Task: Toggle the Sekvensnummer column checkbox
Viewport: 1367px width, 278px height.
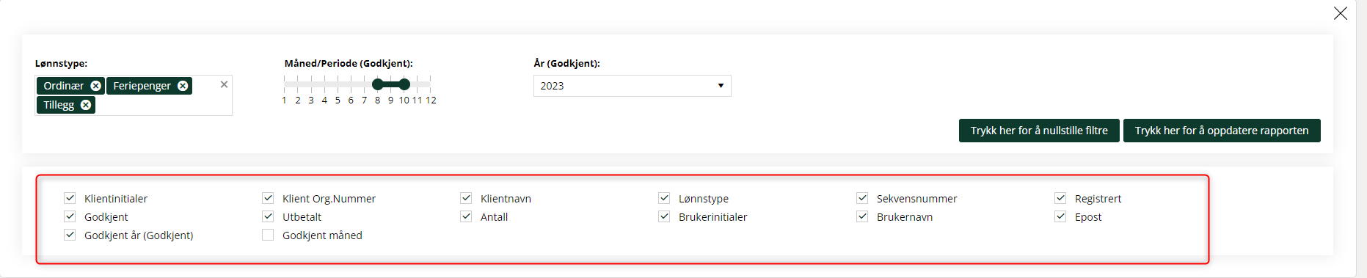Action: pos(862,198)
